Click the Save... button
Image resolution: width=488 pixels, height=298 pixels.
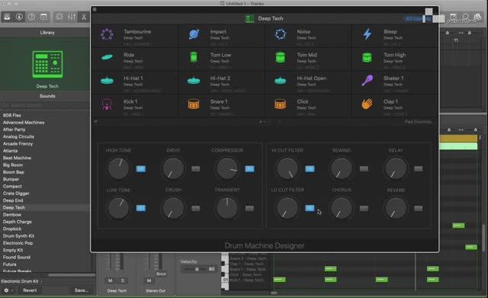point(82,290)
